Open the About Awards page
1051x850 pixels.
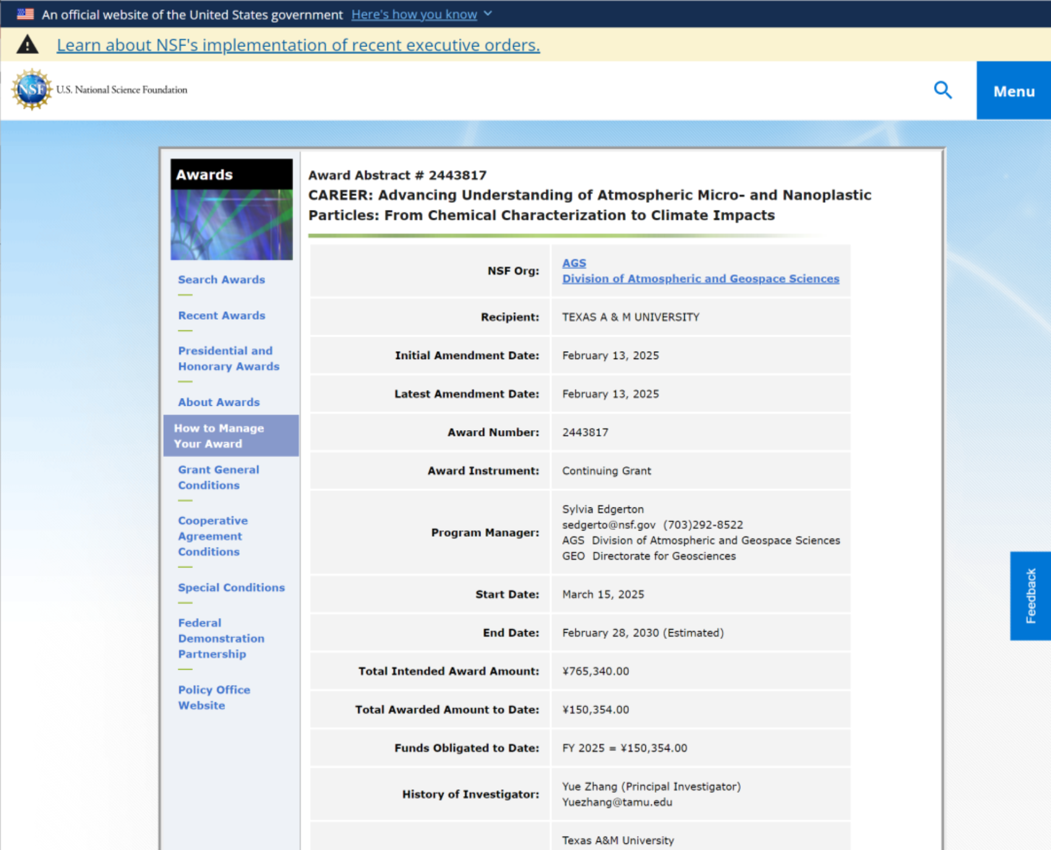coord(218,402)
